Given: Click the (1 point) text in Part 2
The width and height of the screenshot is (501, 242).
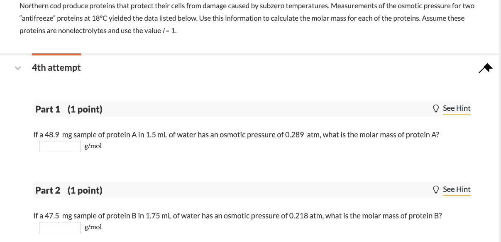Looking at the screenshot, I should point(85,190).
